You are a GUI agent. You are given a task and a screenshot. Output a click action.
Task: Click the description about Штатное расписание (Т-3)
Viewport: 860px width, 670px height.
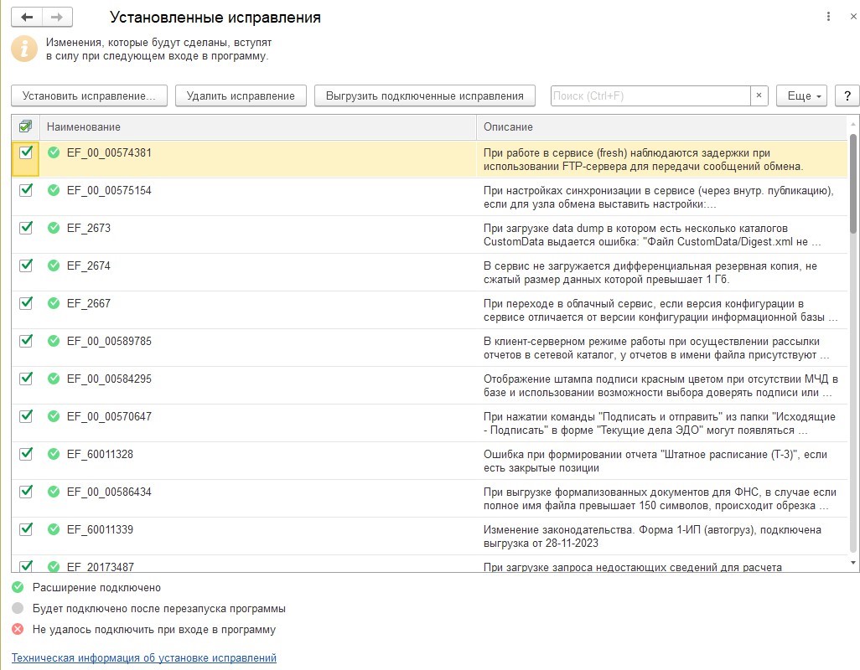tap(655, 461)
